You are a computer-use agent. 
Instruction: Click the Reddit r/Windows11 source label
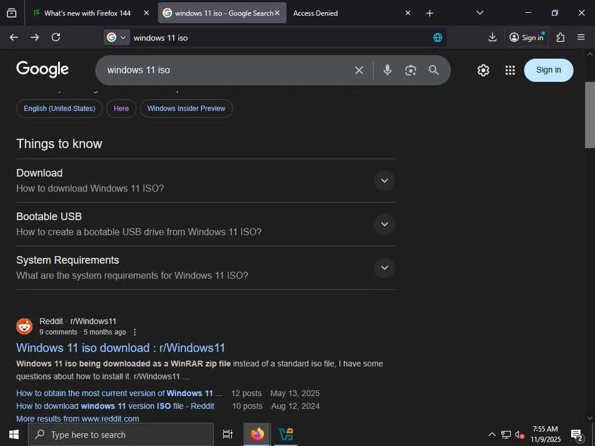tap(78, 321)
